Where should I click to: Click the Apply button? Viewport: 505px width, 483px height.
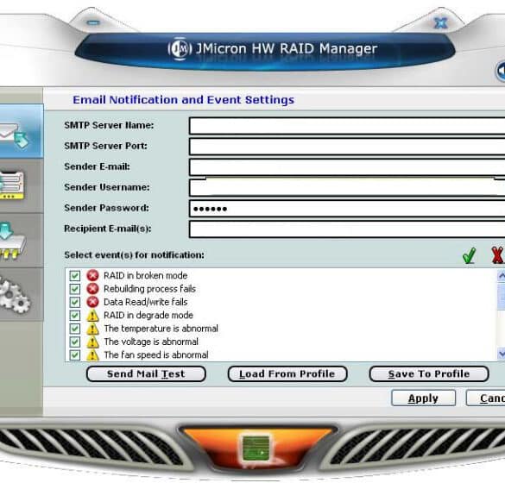423,398
